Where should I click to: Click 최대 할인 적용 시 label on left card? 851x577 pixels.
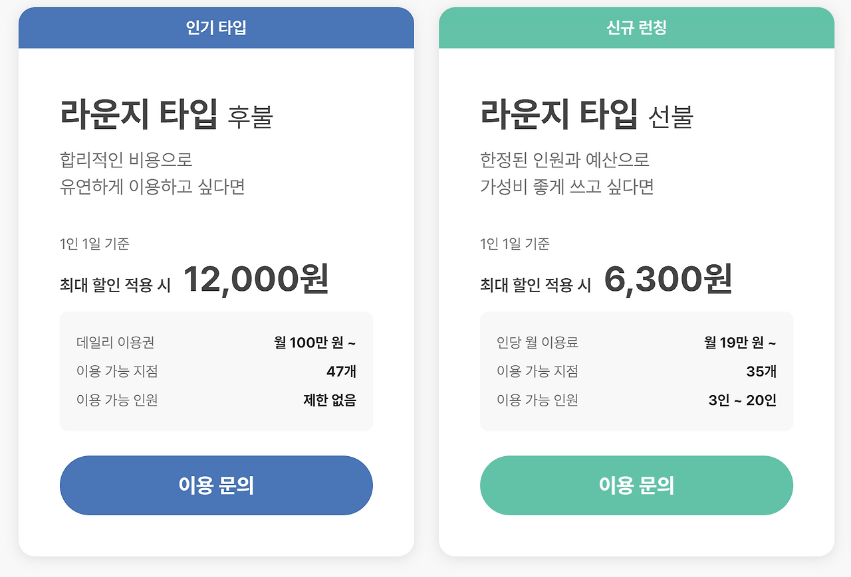[x=115, y=281]
